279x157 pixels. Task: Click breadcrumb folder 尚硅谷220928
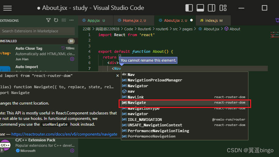(x=107, y=29)
